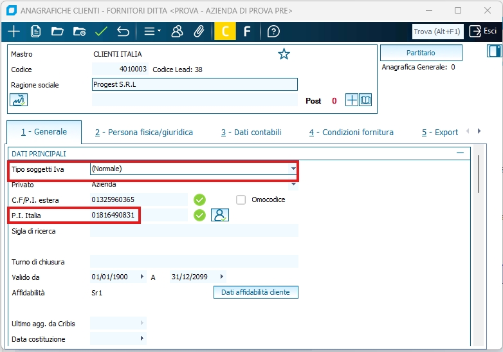Click the Codice field showing 4010003

click(120, 69)
